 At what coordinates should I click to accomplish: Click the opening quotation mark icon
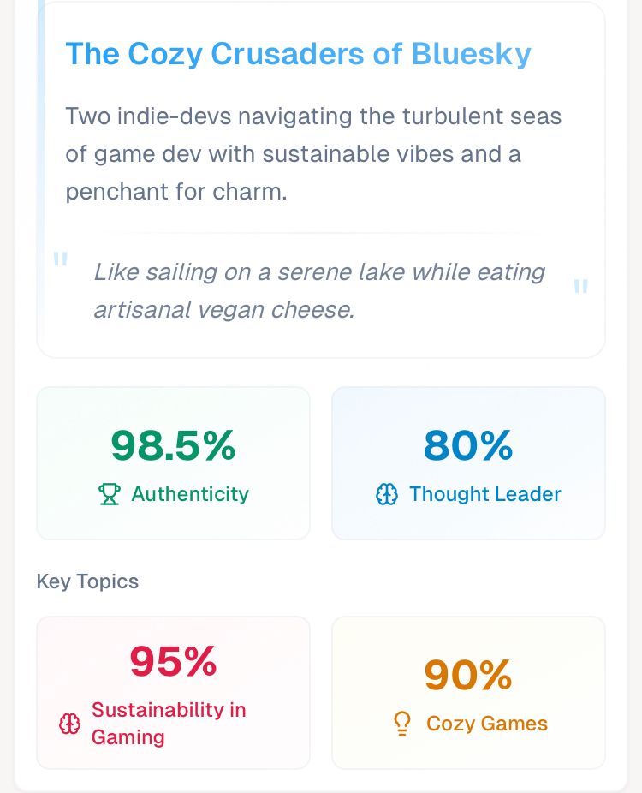coord(60,260)
